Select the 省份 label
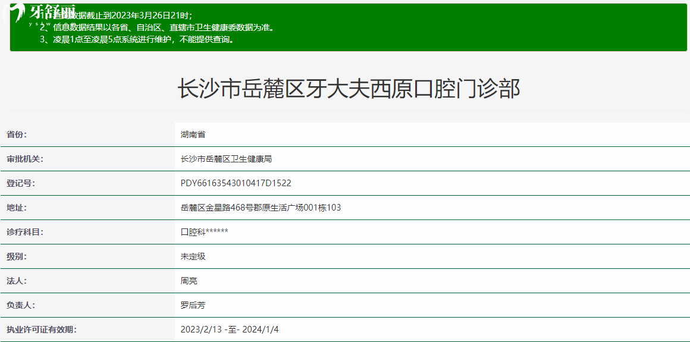This screenshot has width=690, height=342. (x=17, y=134)
